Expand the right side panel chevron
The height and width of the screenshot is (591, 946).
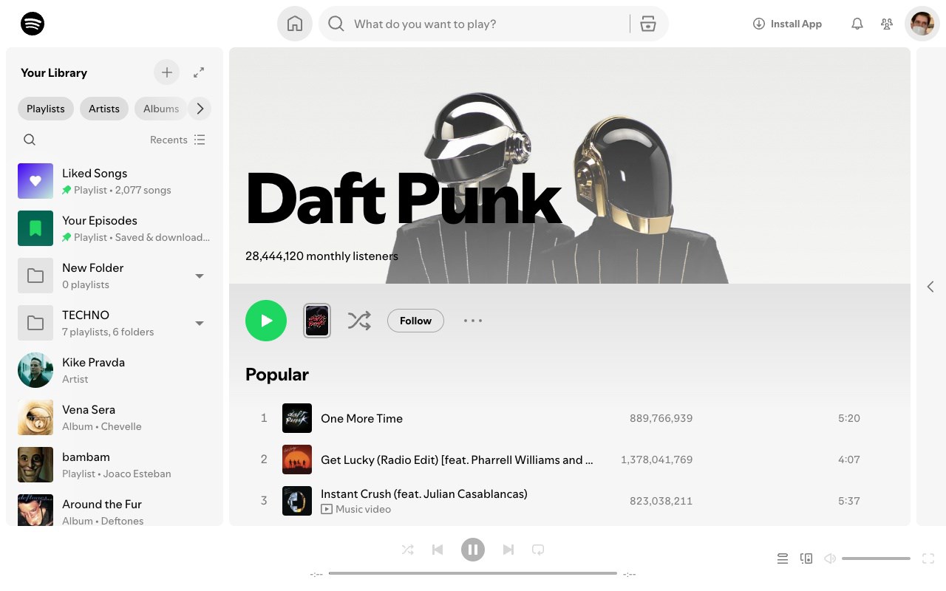tap(930, 287)
